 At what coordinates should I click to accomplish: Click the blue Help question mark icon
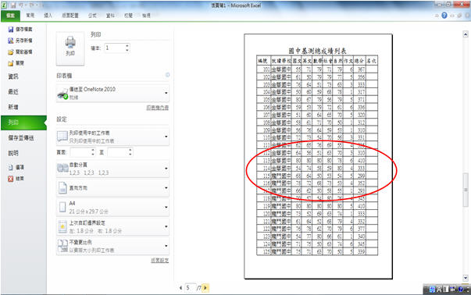(x=444, y=16)
